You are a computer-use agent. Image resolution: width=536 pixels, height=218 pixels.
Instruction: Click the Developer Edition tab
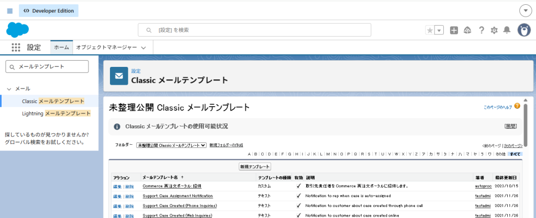(x=49, y=10)
